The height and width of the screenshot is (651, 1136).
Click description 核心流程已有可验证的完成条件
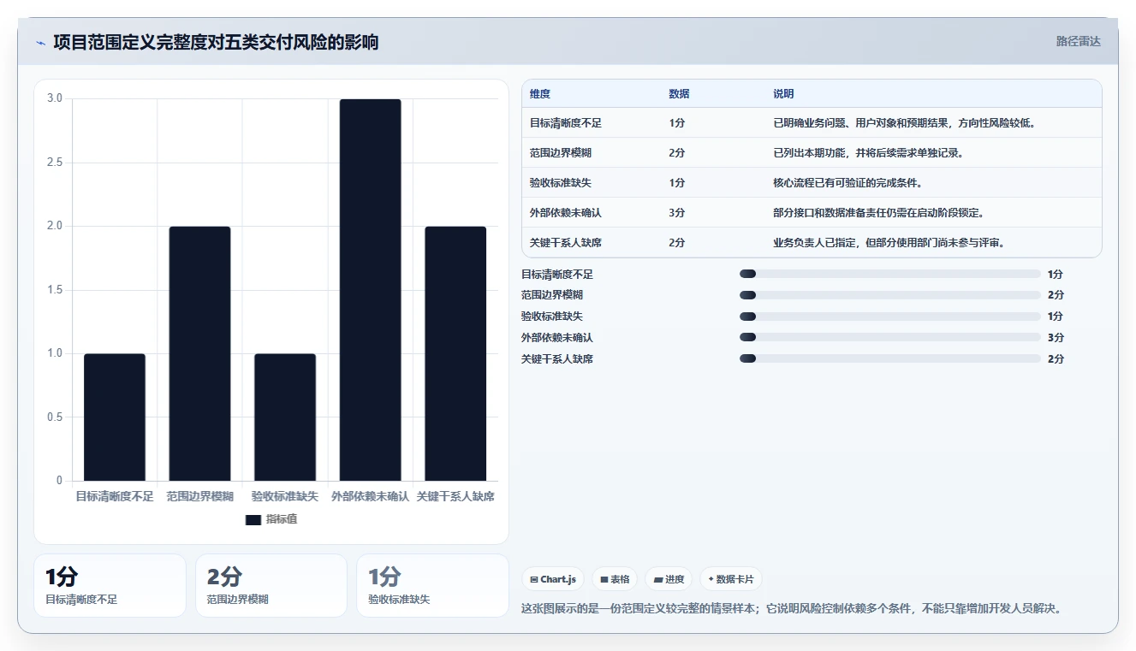848,183
